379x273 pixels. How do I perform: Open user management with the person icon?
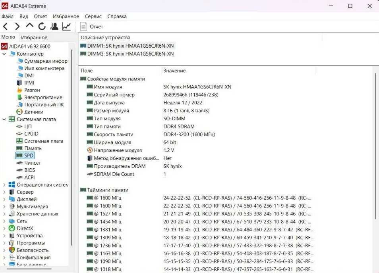pyautogui.click(x=54, y=26)
